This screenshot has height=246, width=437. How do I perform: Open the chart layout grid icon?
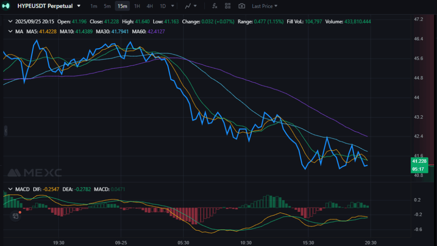coord(228,6)
